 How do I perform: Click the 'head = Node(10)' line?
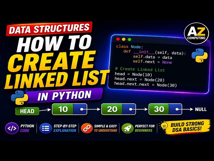coord(133,74)
